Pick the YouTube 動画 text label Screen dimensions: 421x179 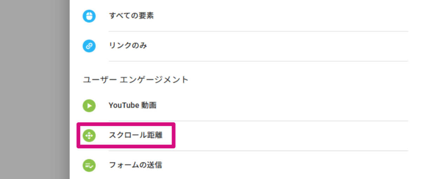tap(132, 106)
